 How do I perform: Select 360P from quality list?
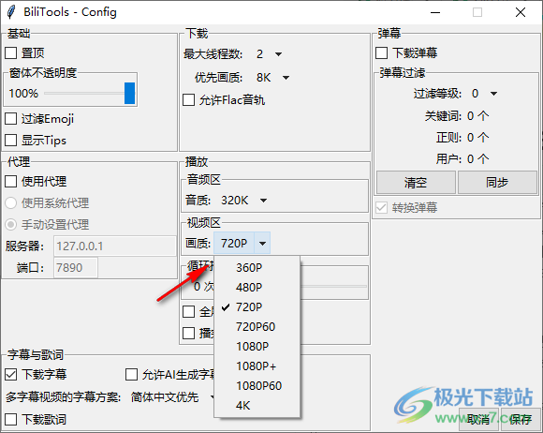257,268
